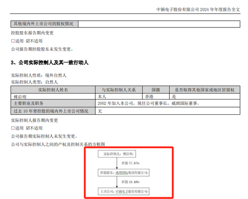The image size is (248, 199).
Task: Click the table cell 香港
Action: tap(156, 96)
